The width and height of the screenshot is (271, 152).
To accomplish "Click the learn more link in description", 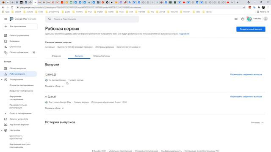I will (184, 34).
